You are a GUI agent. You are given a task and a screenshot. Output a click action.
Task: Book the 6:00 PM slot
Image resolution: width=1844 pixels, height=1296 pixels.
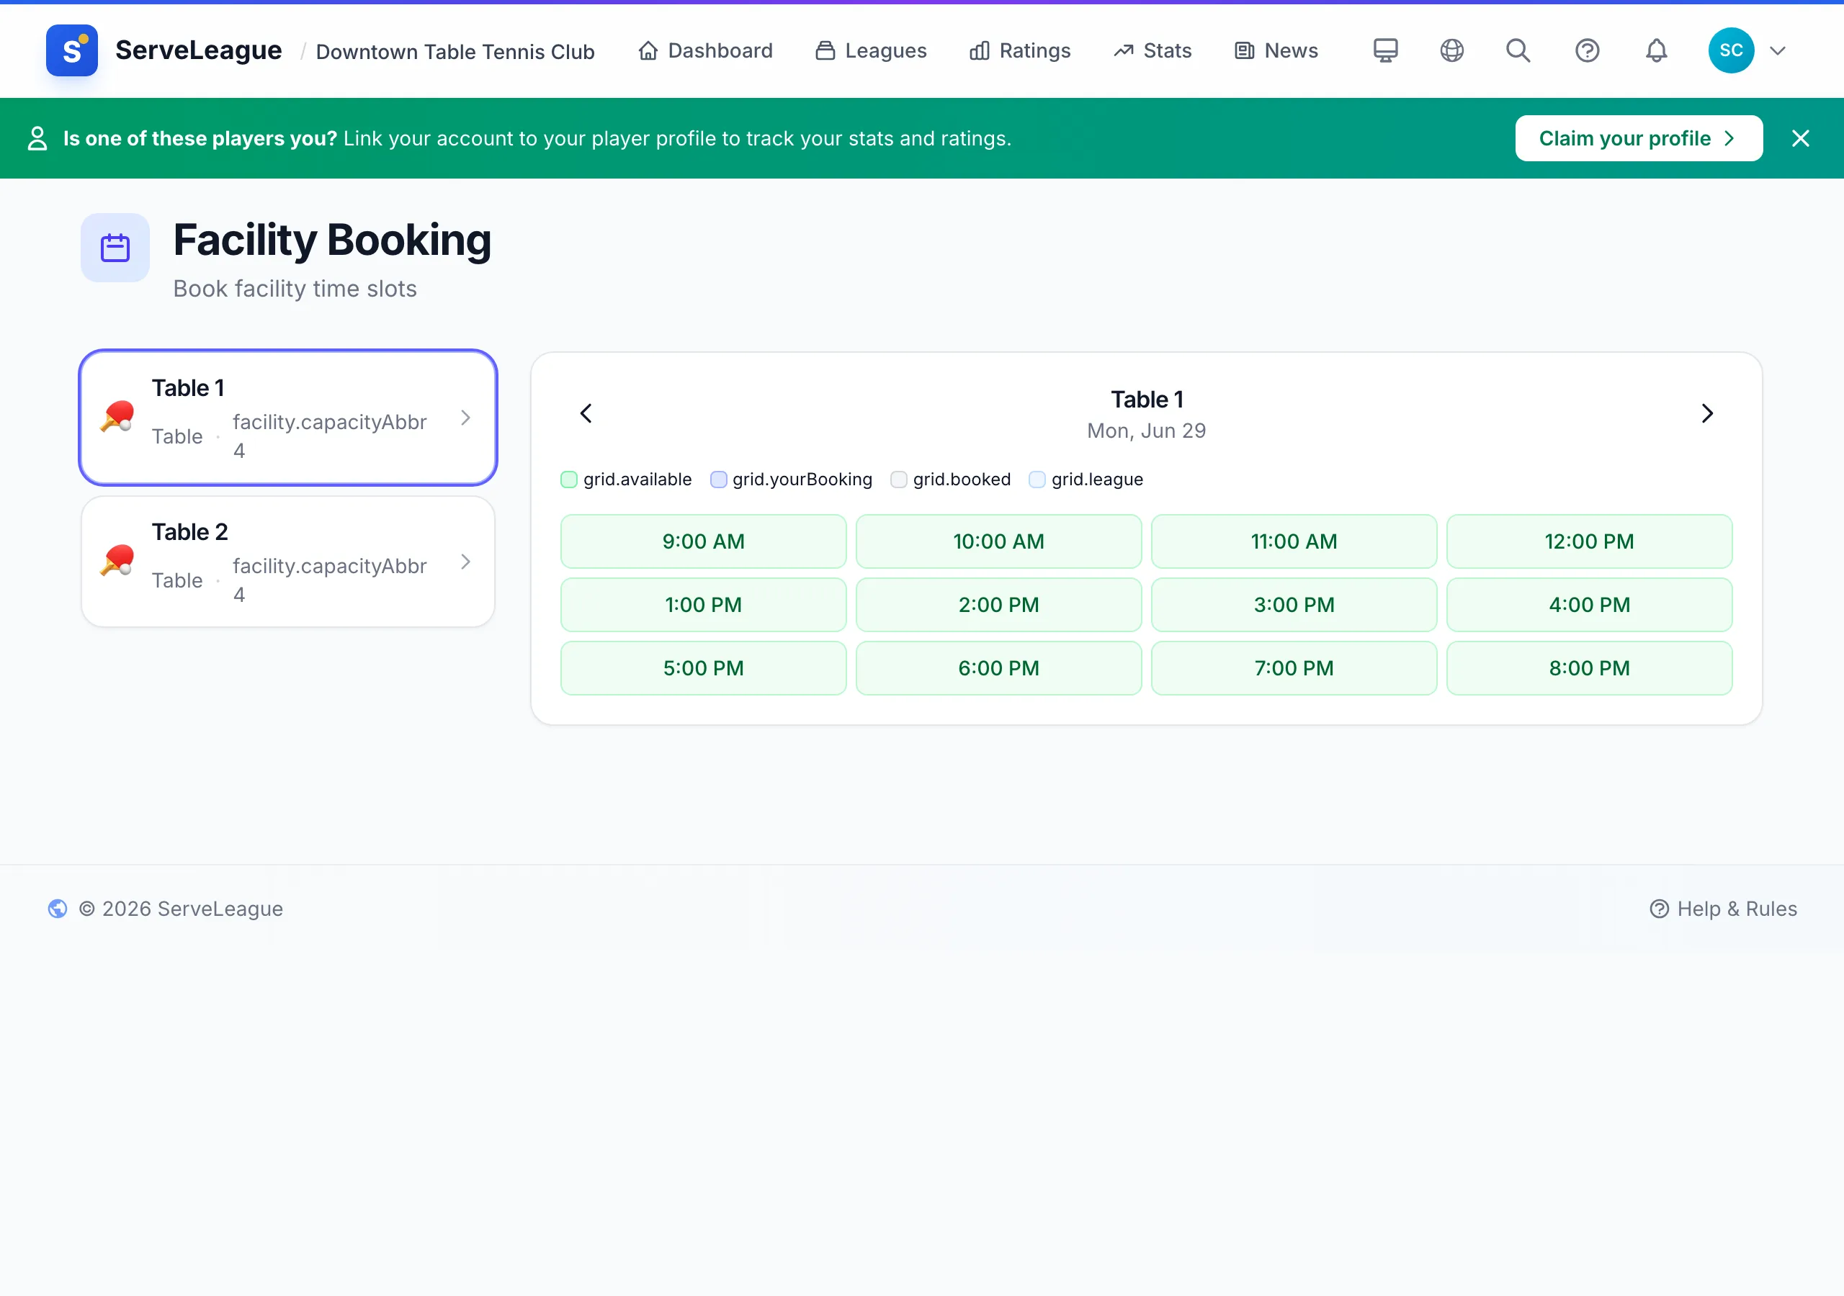tap(998, 668)
